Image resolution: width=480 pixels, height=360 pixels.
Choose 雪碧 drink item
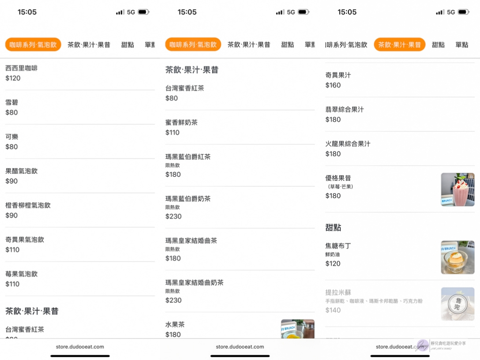tap(80, 107)
